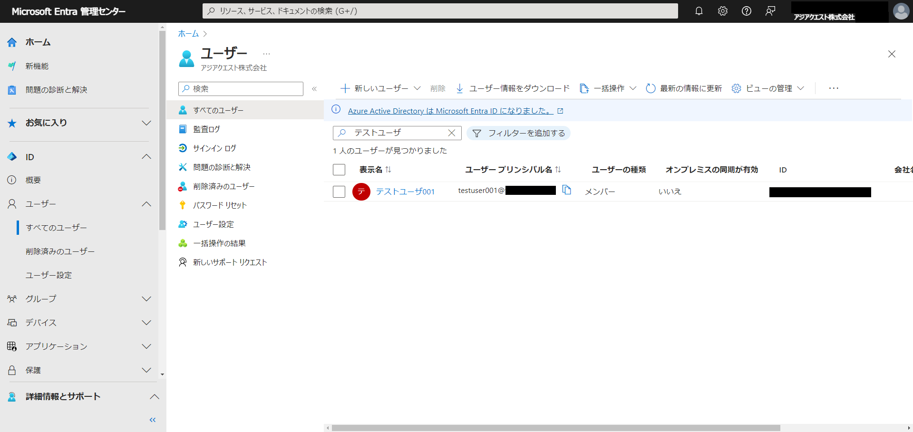913x432 pixels.
Task: Click the users menu 検索 field
Action: pos(241,89)
